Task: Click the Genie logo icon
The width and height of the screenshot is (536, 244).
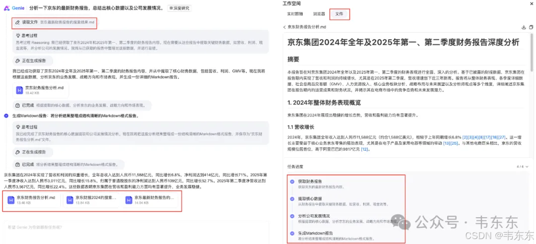Action: pos(6,8)
